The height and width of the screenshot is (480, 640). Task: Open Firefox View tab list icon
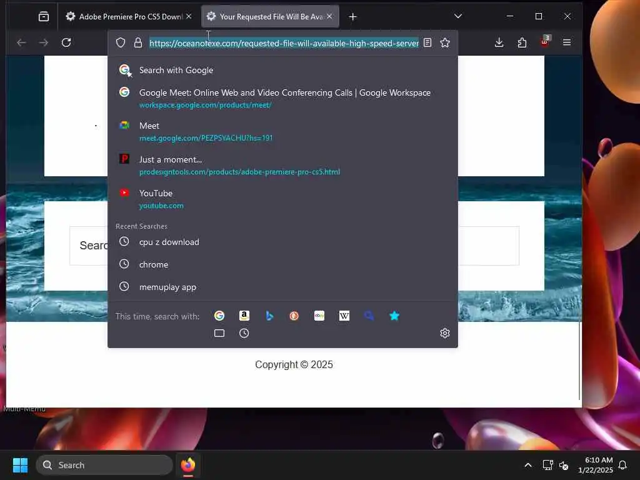(x=44, y=17)
